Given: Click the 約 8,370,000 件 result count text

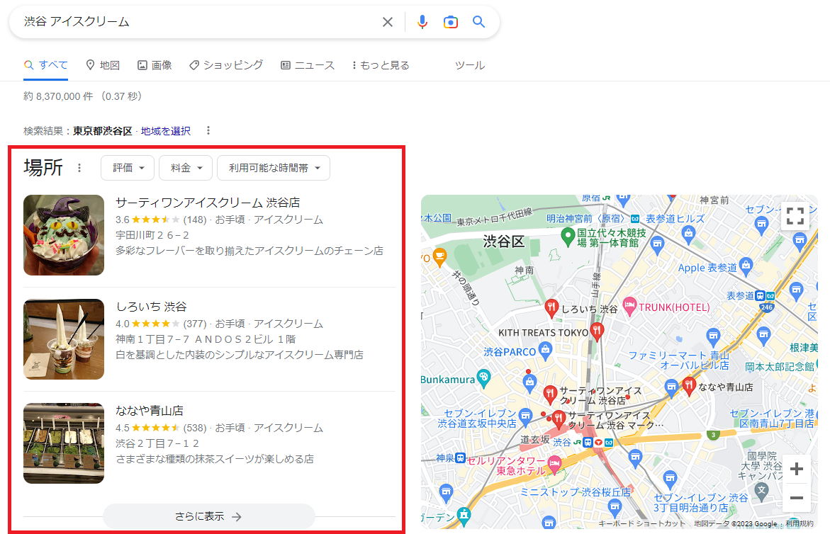Looking at the screenshot, I should click(x=58, y=97).
